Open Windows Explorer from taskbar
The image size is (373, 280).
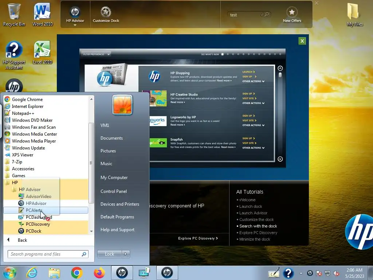click(54, 273)
